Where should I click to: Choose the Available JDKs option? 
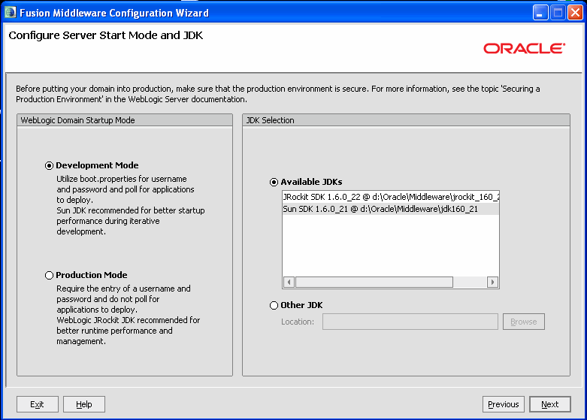(274, 182)
